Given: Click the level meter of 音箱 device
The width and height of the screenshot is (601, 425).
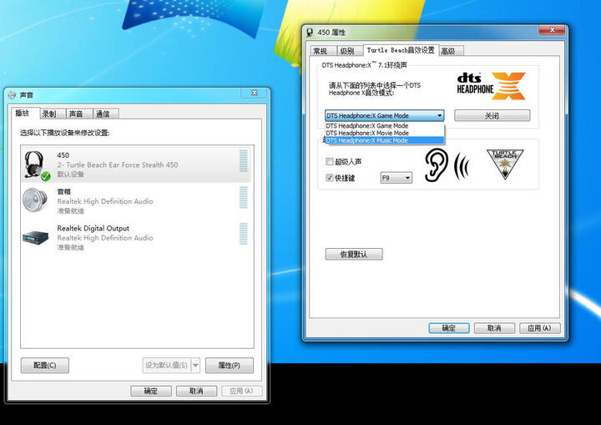Looking at the screenshot, I should coord(244,197).
